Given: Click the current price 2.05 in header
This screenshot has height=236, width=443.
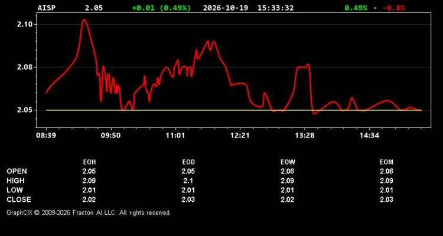Looking at the screenshot, I should 94,8.
